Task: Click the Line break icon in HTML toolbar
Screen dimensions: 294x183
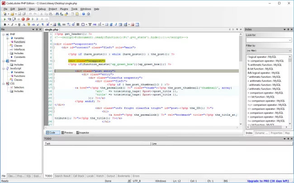Action: coord(38,24)
